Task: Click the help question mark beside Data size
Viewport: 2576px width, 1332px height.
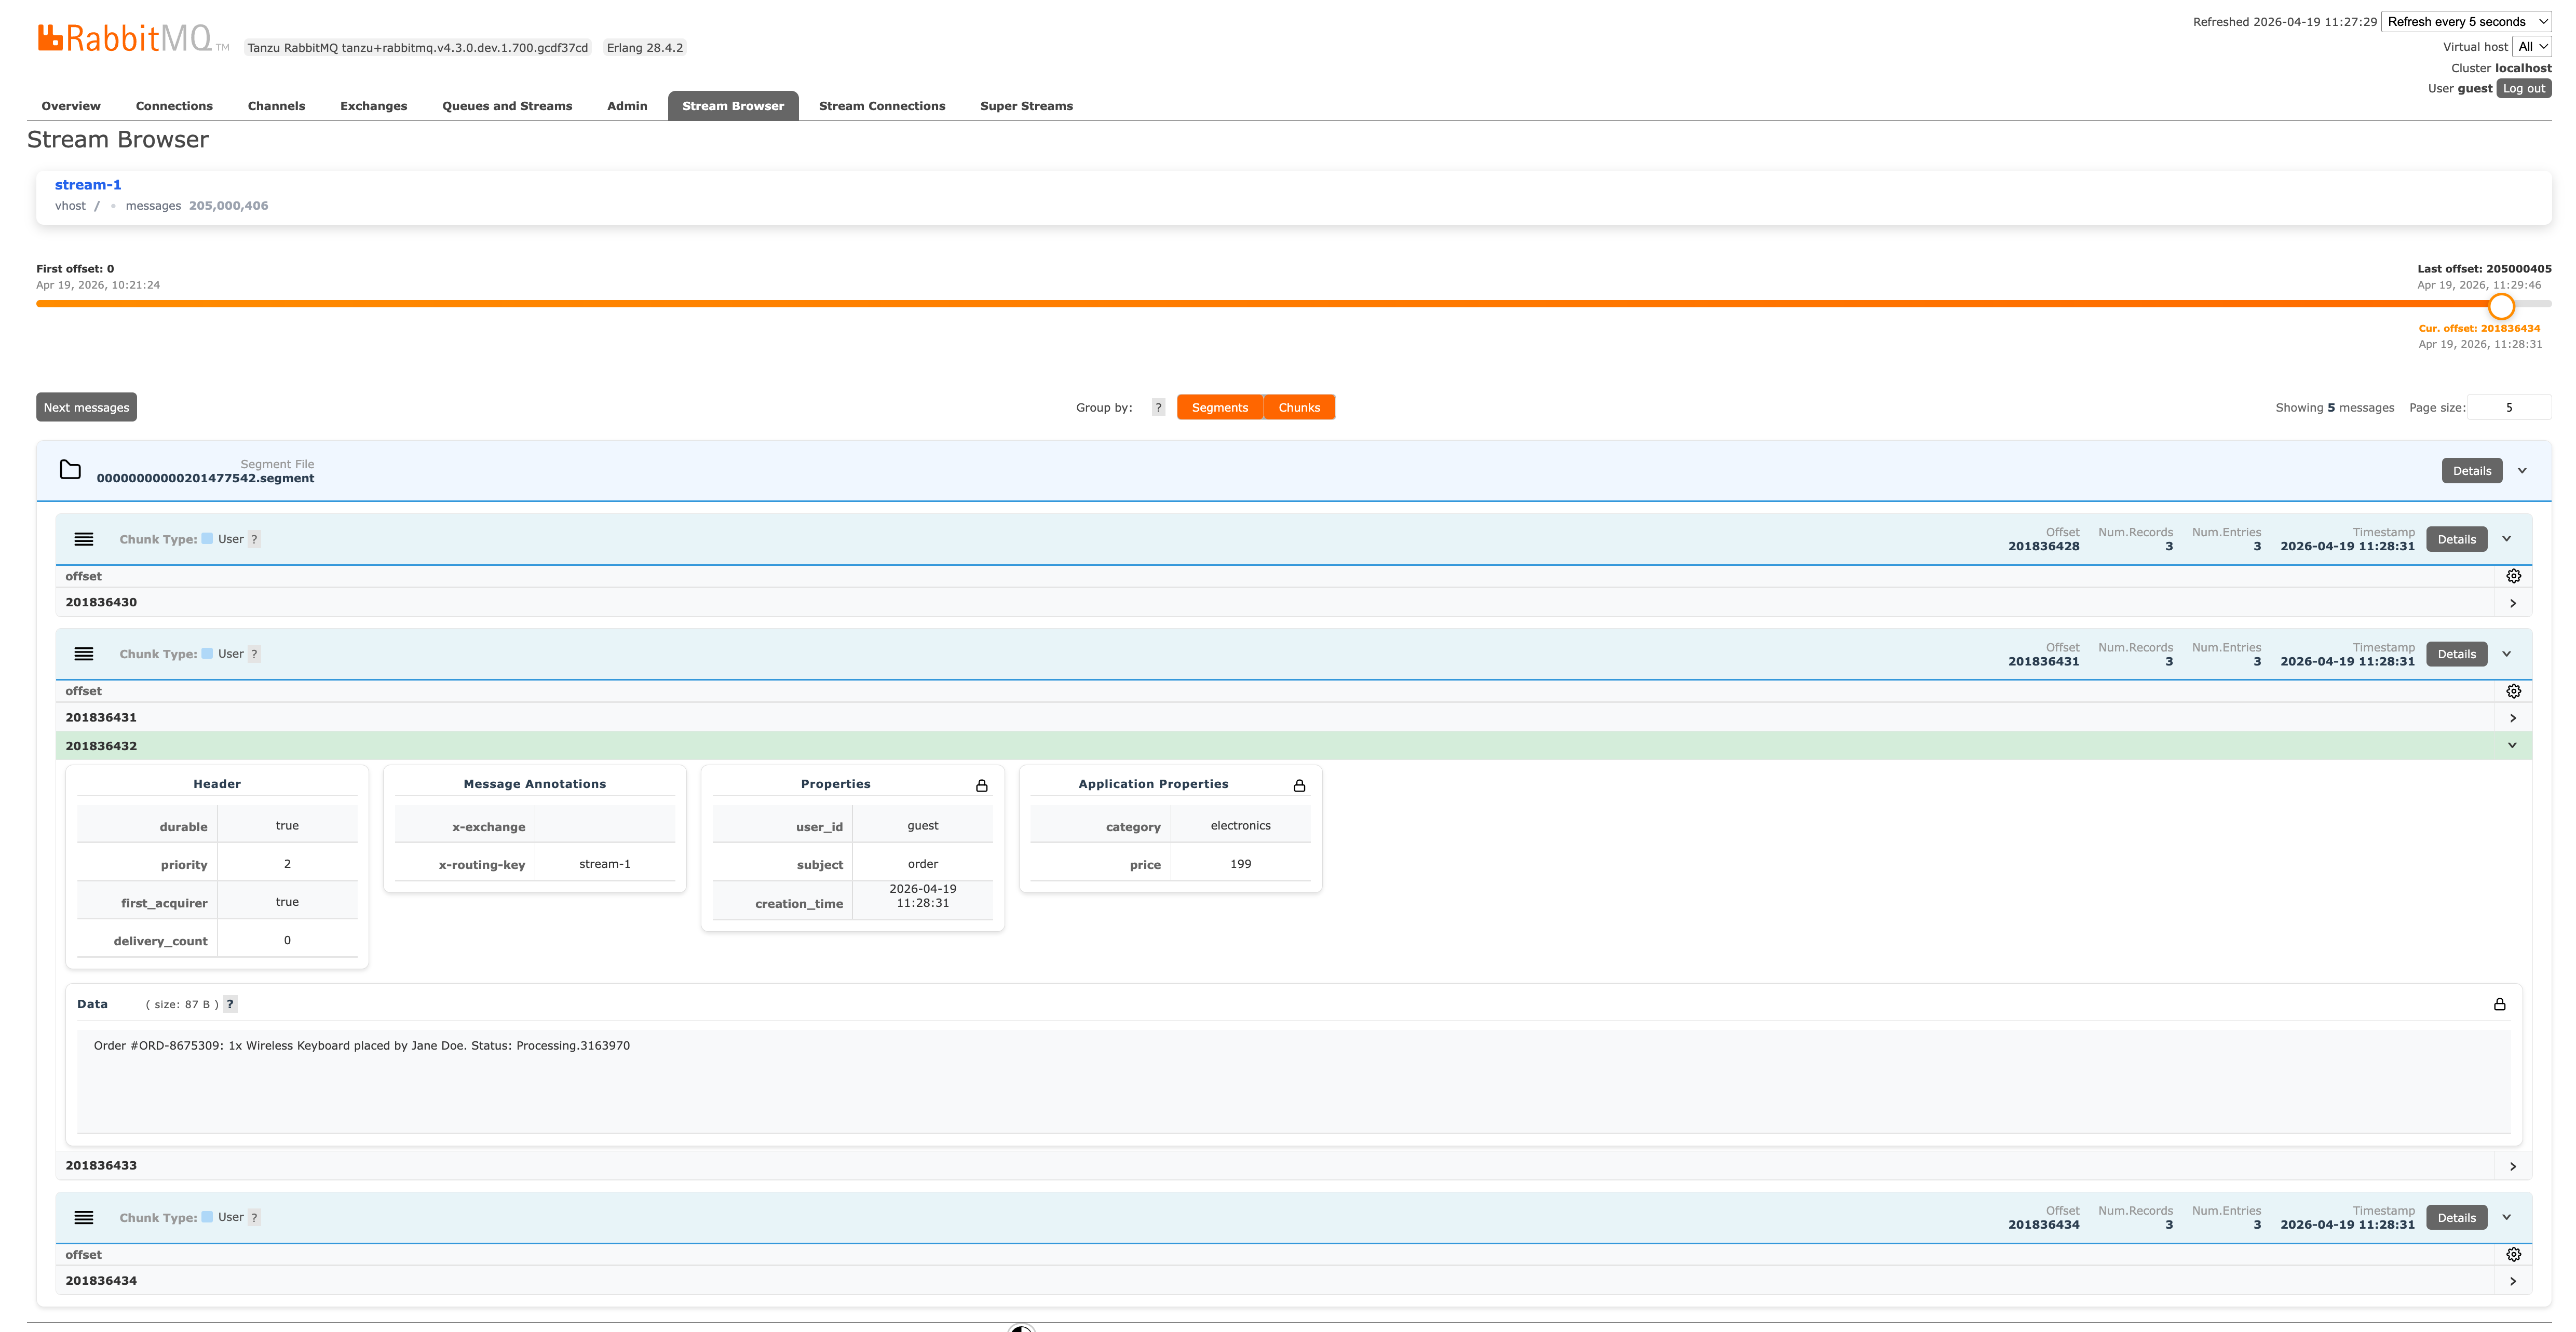Action: (230, 1004)
